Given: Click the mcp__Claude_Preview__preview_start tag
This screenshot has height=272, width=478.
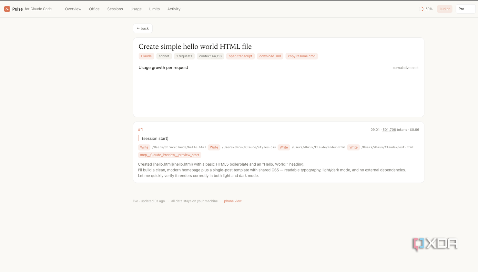Looking at the screenshot, I should click(169, 155).
